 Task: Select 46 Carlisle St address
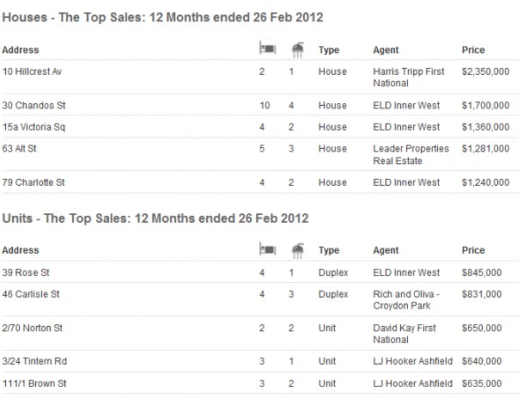31,294
